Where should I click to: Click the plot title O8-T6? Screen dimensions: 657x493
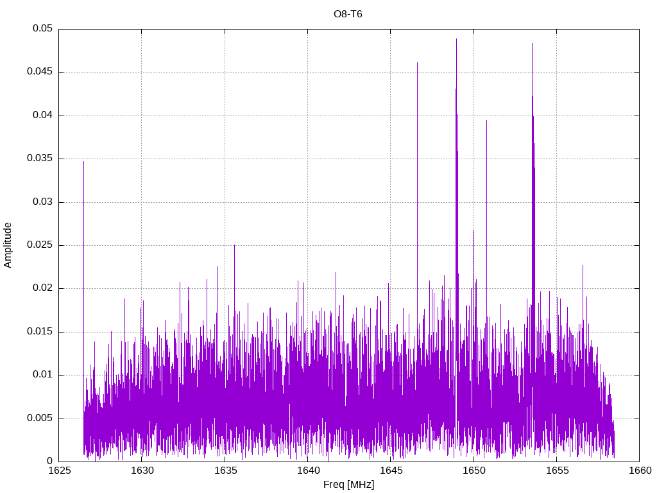pyautogui.click(x=348, y=13)
